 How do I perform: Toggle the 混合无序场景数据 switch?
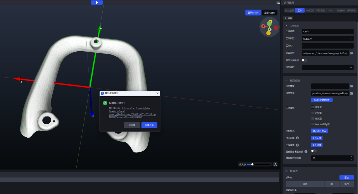314,151
